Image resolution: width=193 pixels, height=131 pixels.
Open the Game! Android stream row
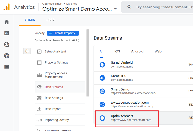[144, 65]
